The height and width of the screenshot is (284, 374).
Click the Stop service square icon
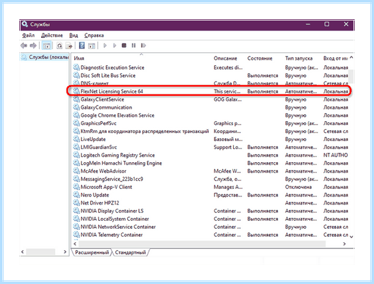124,45
